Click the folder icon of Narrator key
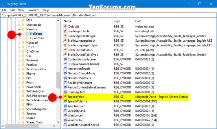217x129 pixels. [x=23, y=29]
